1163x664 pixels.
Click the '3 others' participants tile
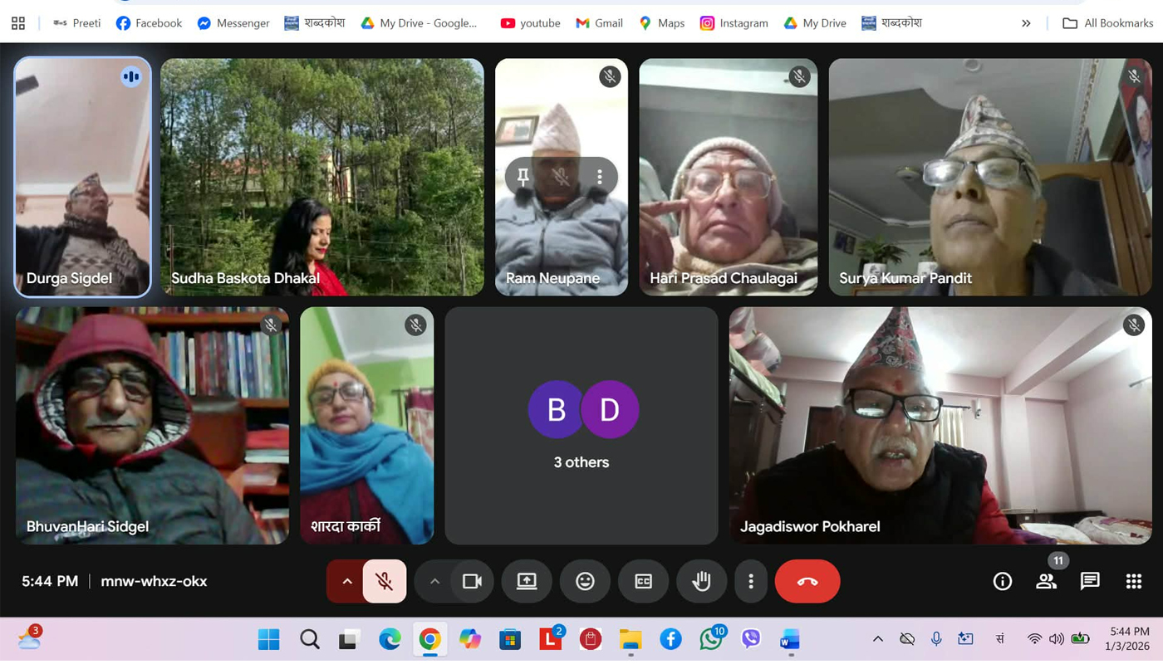point(581,425)
